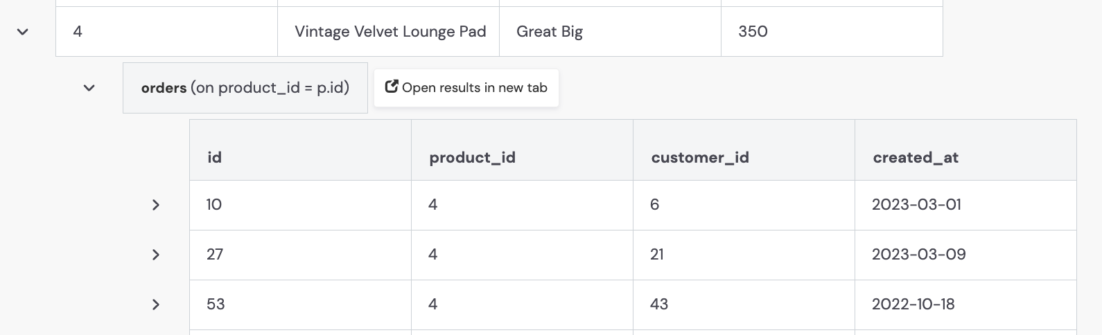This screenshot has height=335, width=1102.
Task: Click the date cell 2022-10-18
Action: coord(965,305)
